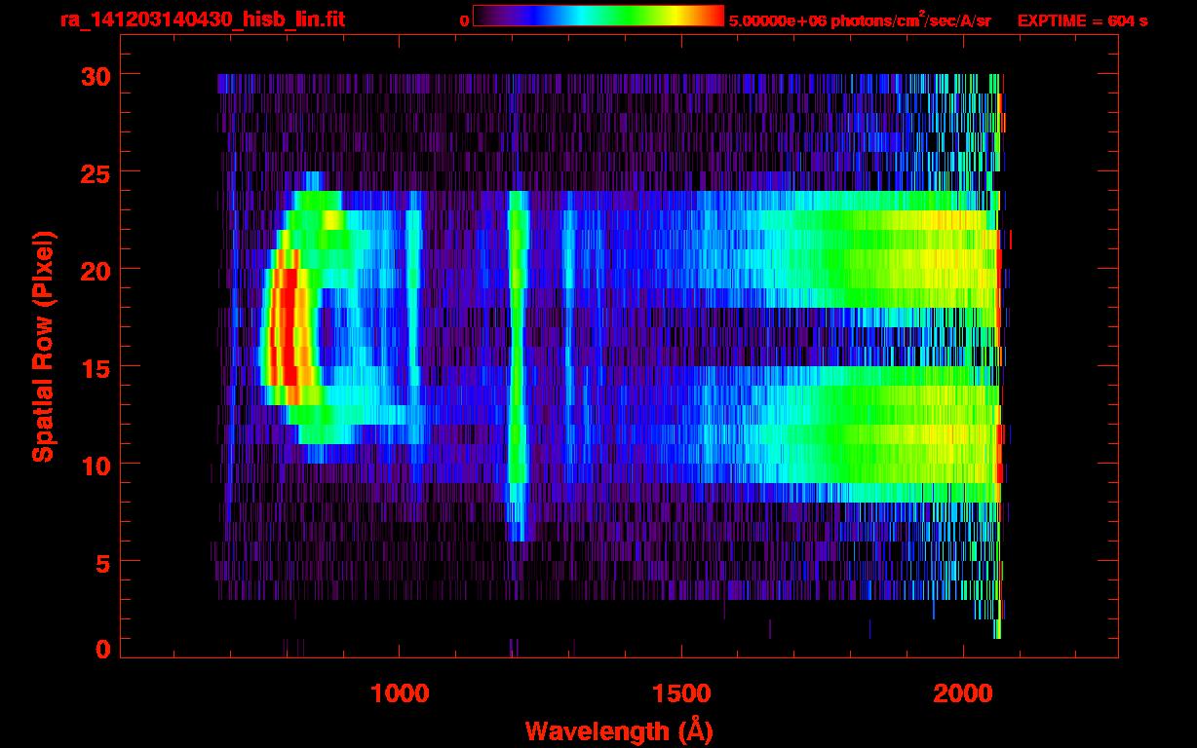This screenshot has width=1197, height=748.
Task: Click the 2000 wavelength tick label
Action: click(x=963, y=693)
